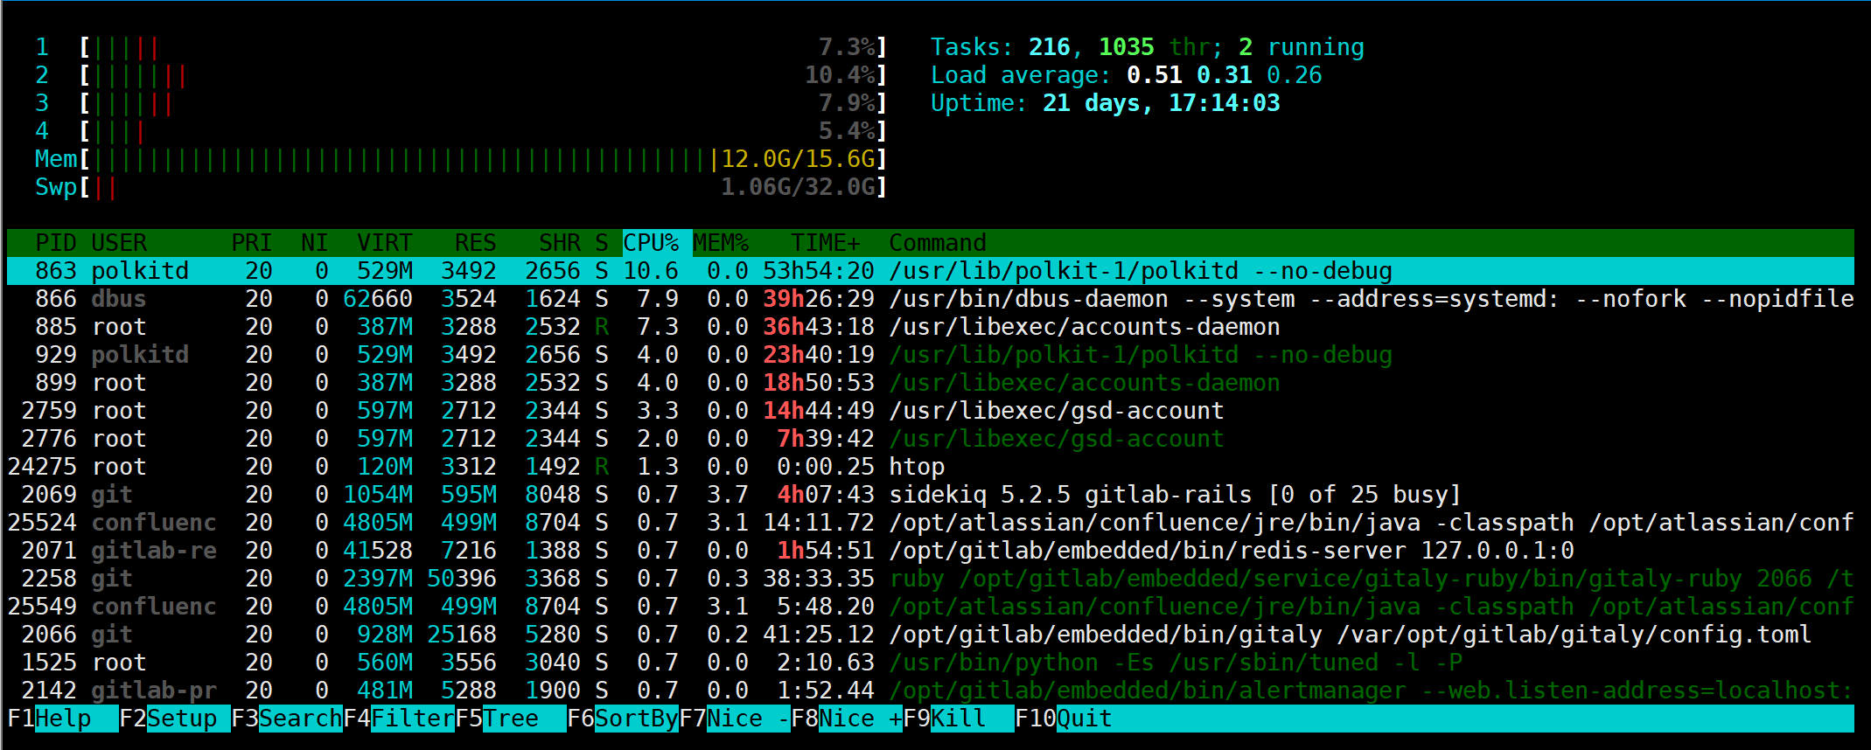Open F6 SortBy options
Screen dimensions: 1871x750
point(623,719)
